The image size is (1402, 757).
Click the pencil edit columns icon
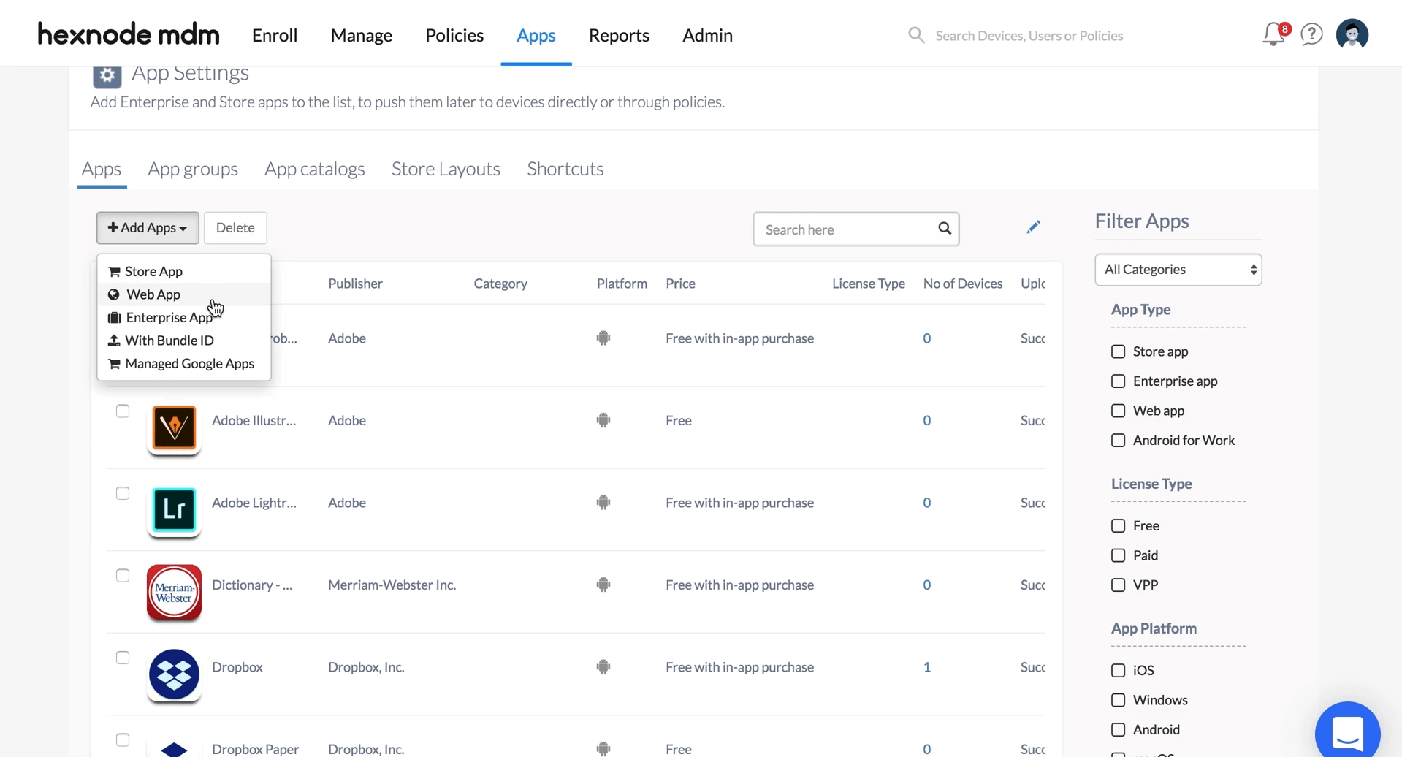coord(1033,227)
